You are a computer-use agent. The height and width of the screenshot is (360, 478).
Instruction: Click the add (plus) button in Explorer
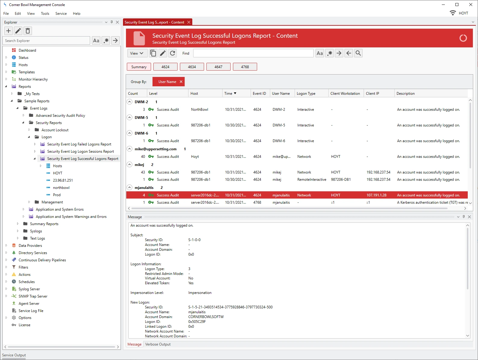8,31
